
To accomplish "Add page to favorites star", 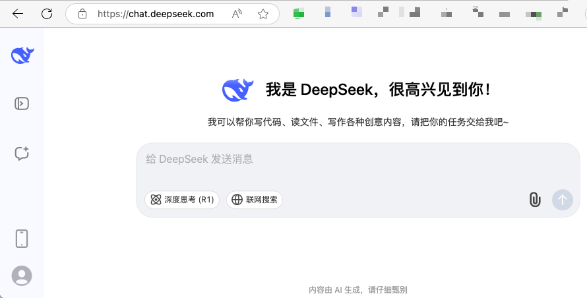I will point(263,15).
